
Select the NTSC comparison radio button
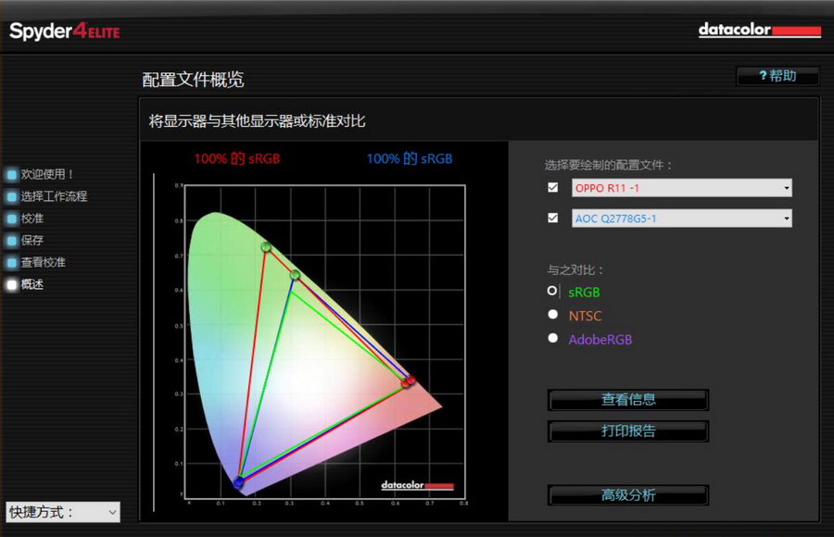[552, 315]
